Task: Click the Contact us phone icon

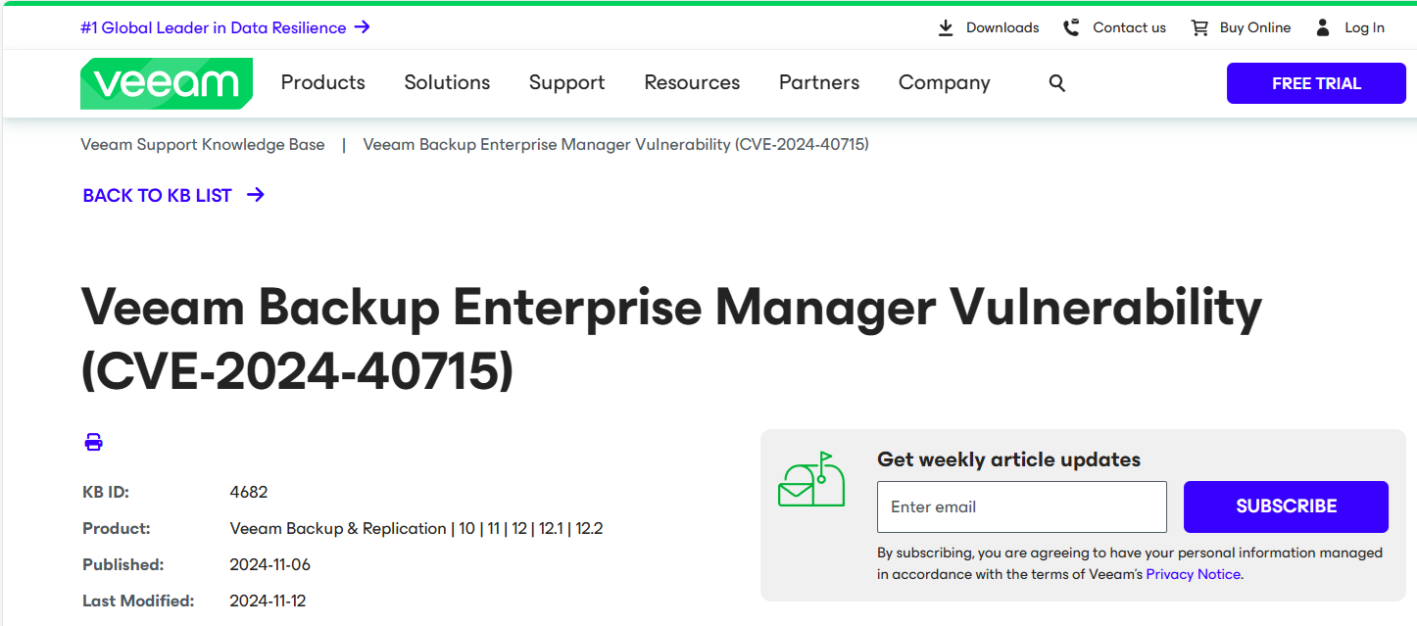Action: pyautogui.click(x=1071, y=27)
